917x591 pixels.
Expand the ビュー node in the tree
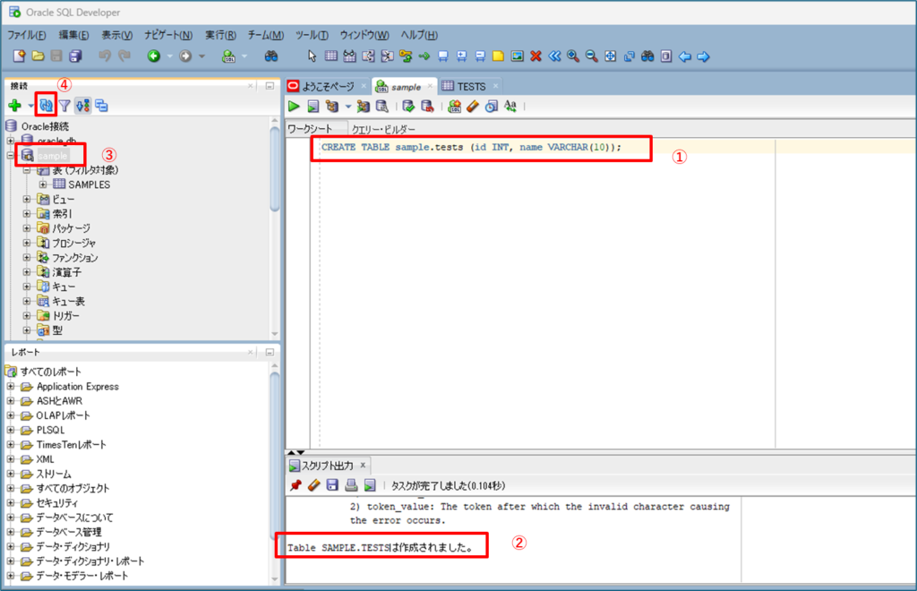[x=27, y=200]
